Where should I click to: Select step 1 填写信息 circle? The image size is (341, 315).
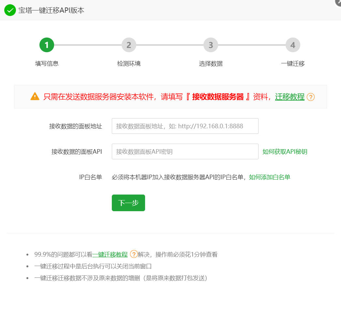[47, 45]
